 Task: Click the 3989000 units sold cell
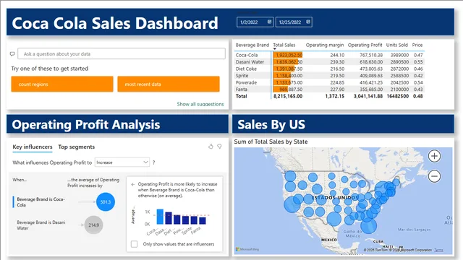coord(399,55)
